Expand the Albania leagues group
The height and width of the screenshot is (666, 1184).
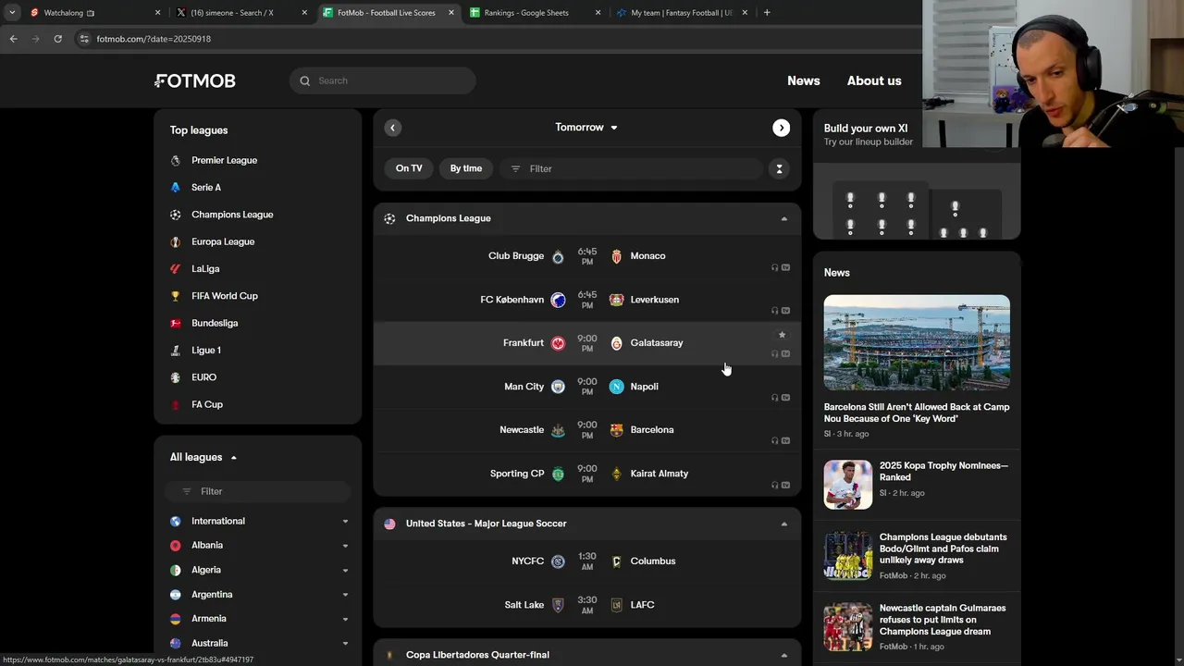click(x=345, y=546)
